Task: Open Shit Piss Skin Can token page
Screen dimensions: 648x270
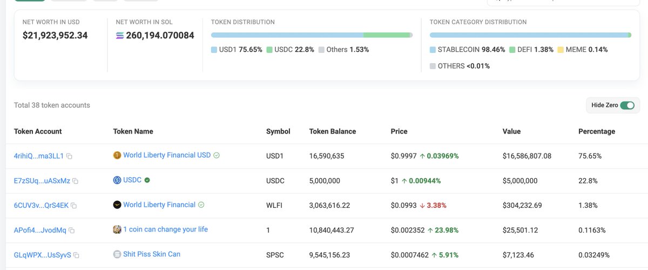Action: (152, 254)
